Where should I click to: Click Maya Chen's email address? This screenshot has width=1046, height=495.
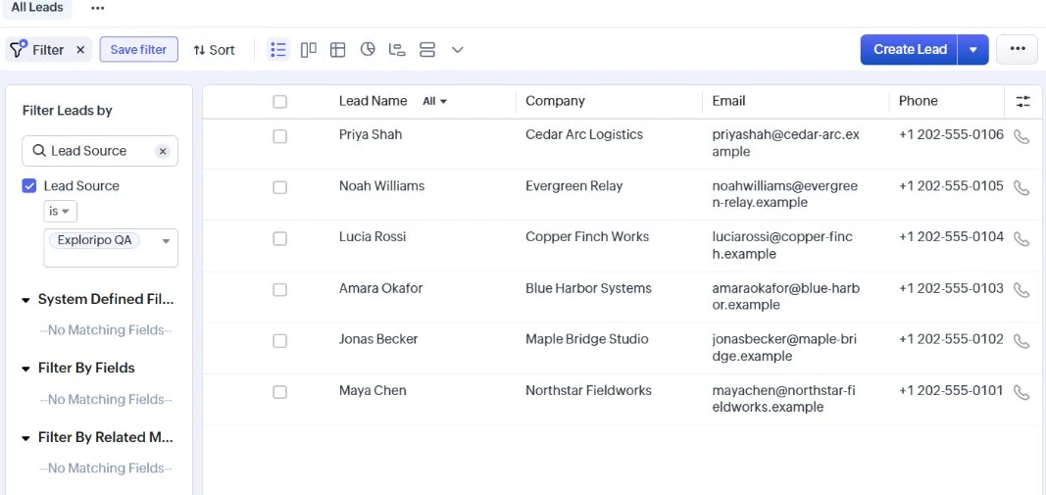(784, 399)
